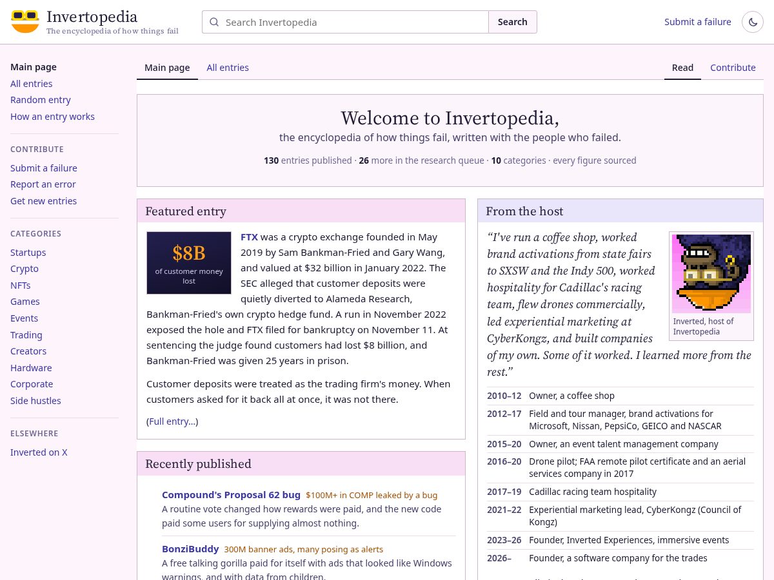Image resolution: width=774 pixels, height=580 pixels.
Task: Click '$100M+ in COMP leaked by a bug'
Action: tap(372, 496)
